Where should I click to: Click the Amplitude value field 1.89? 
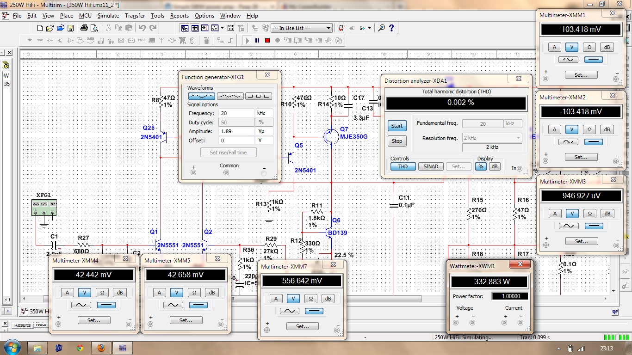coord(237,131)
